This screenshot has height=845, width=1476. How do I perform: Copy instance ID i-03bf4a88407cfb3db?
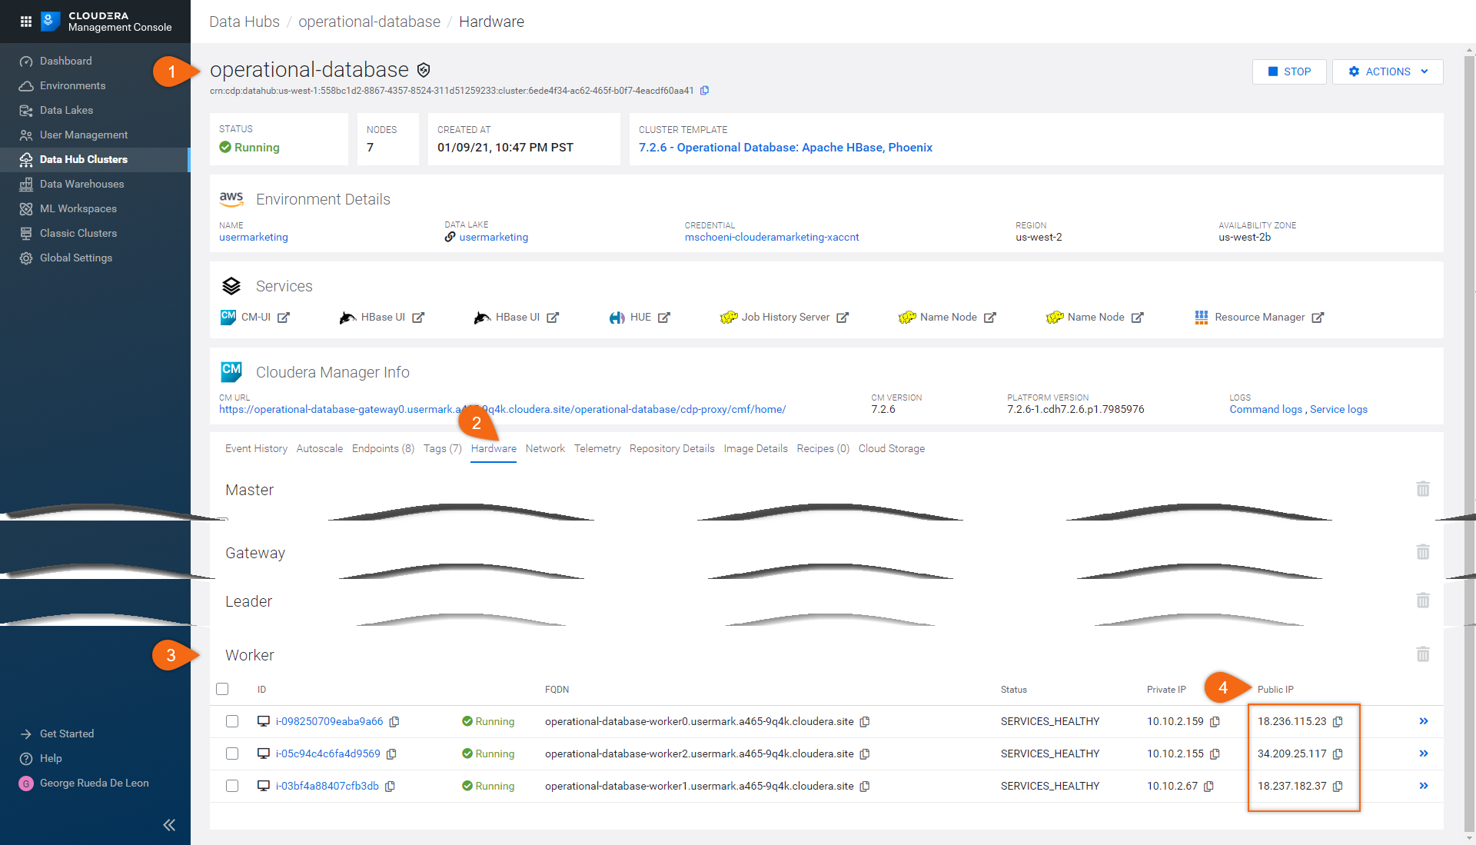pos(390,787)
